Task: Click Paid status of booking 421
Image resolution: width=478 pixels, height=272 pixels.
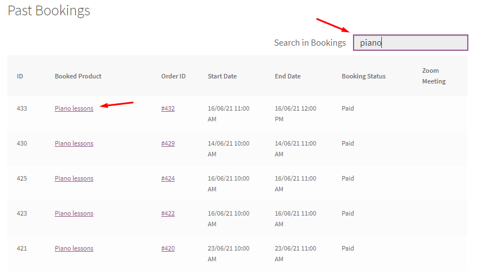Action: [x=348, y=248]
